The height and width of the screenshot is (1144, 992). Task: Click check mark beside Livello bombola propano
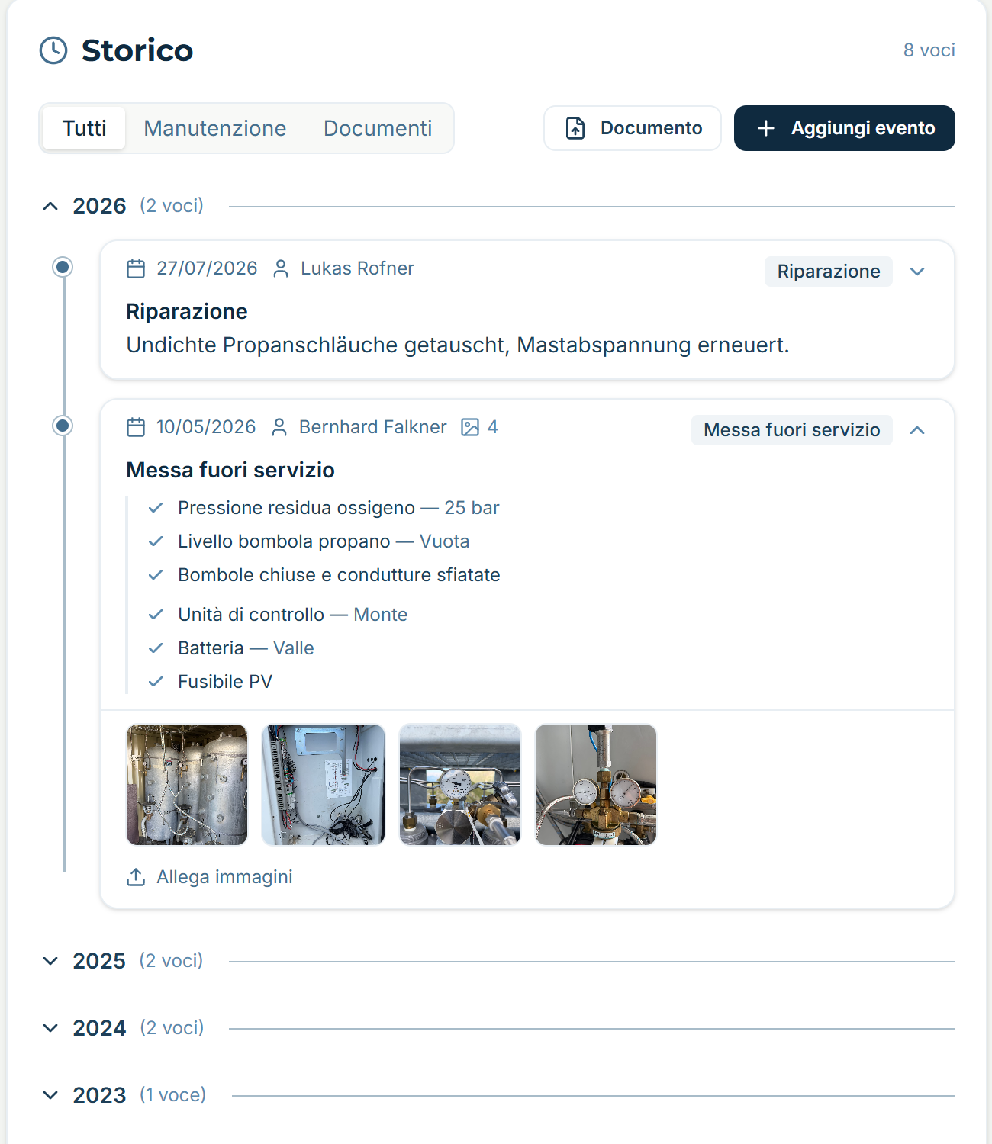point(156,541)
